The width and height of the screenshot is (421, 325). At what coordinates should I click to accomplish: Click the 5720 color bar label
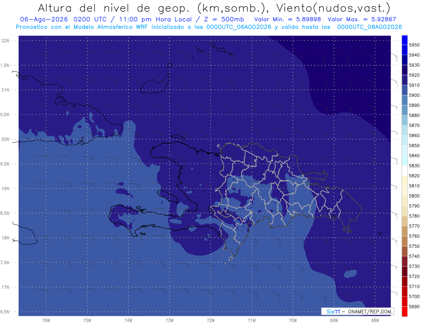[414, 276]
